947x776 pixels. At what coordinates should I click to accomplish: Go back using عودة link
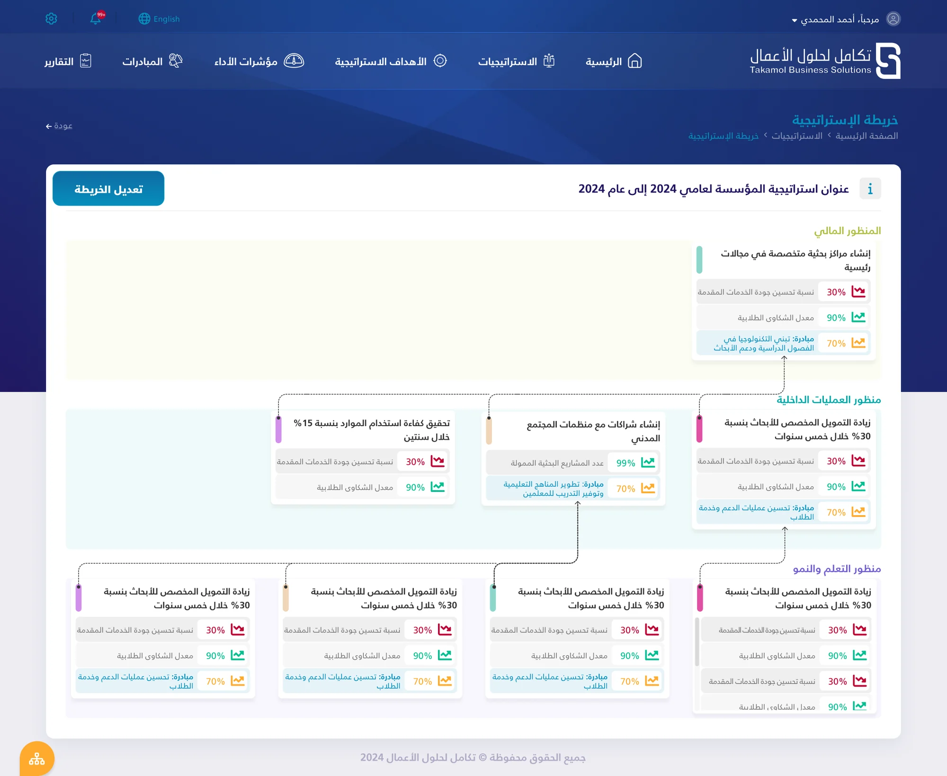point(59,125)
